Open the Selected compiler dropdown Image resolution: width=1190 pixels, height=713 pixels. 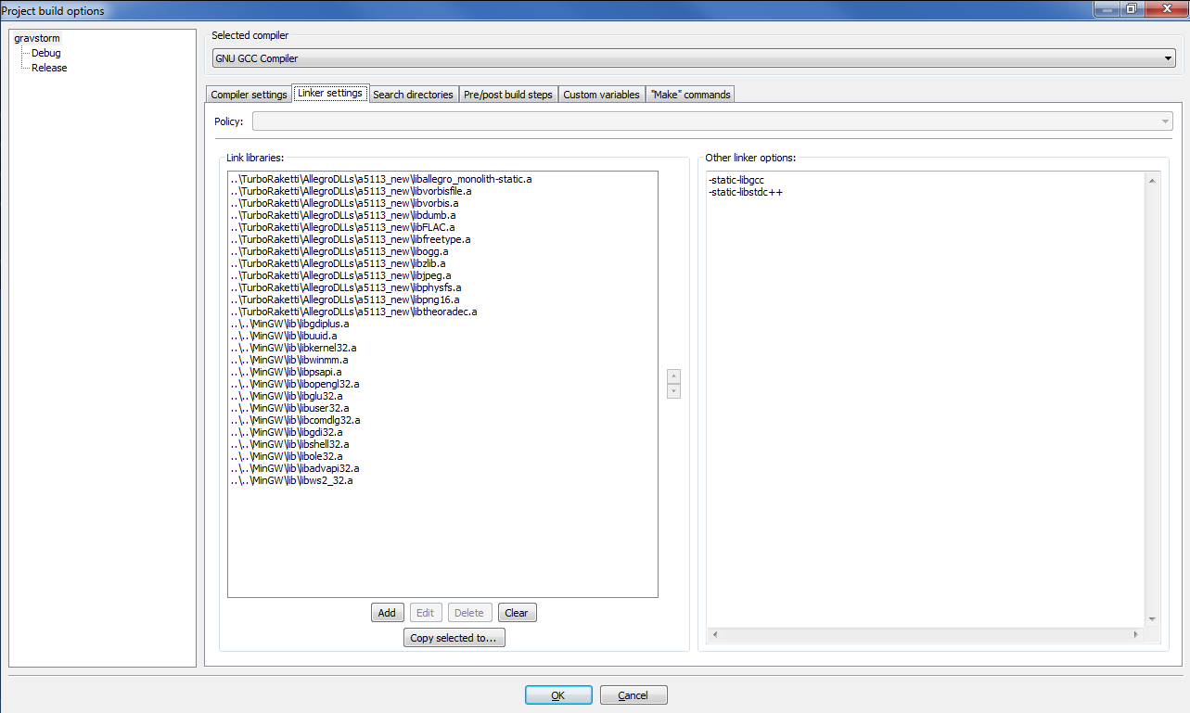(694, 58)
